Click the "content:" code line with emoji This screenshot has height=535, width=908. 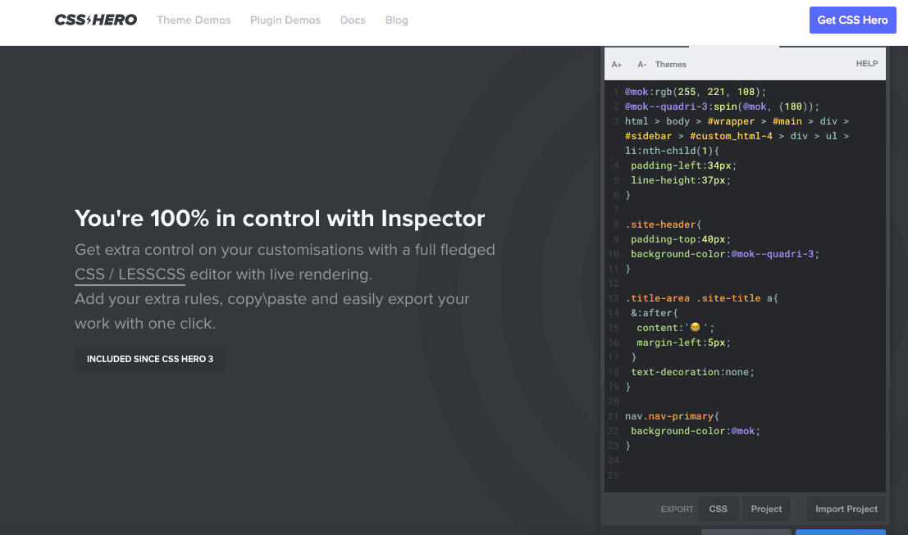(x=675, y=328)
